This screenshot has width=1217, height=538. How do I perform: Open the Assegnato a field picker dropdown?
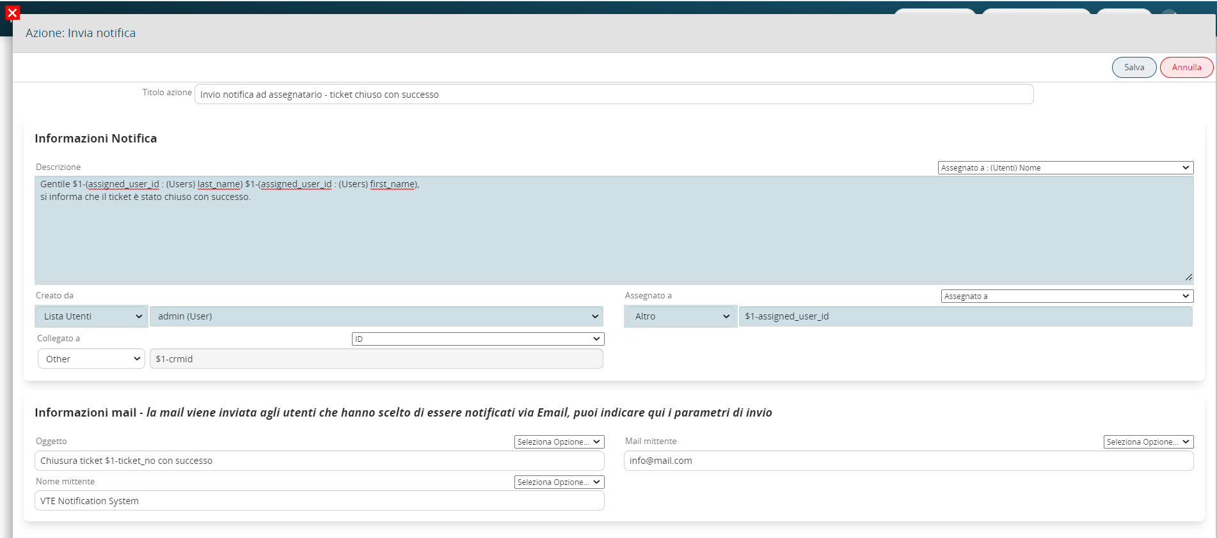1067,296
